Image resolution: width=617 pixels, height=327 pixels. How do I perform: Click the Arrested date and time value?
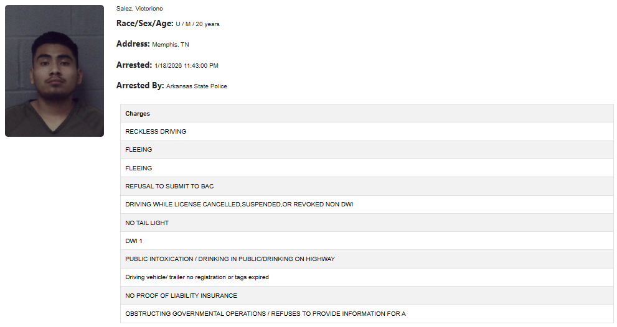click(186, 65)
